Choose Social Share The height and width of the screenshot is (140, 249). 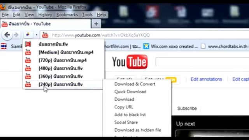click(x=126, y=122)
